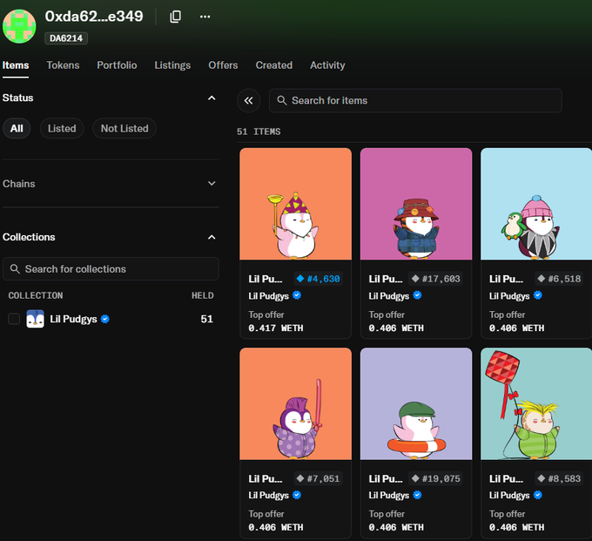Click the Lil Pudgys collection thumbnail icon

35,319
